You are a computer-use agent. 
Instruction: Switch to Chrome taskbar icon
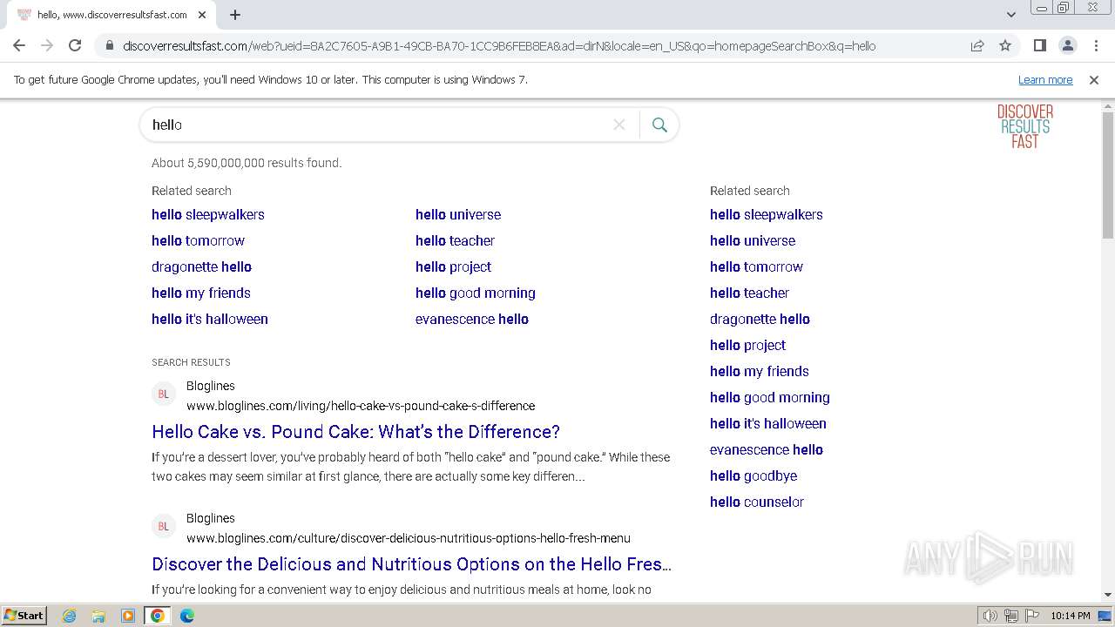[158, 616]
